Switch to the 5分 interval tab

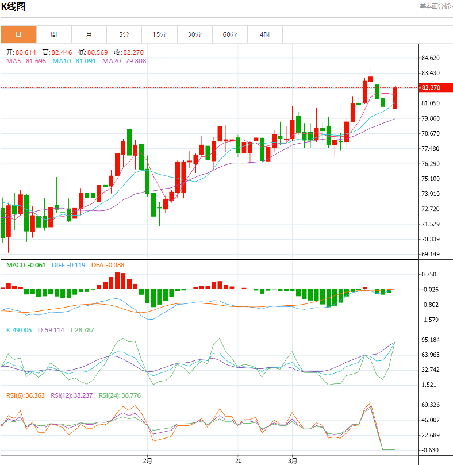(124, 34)
